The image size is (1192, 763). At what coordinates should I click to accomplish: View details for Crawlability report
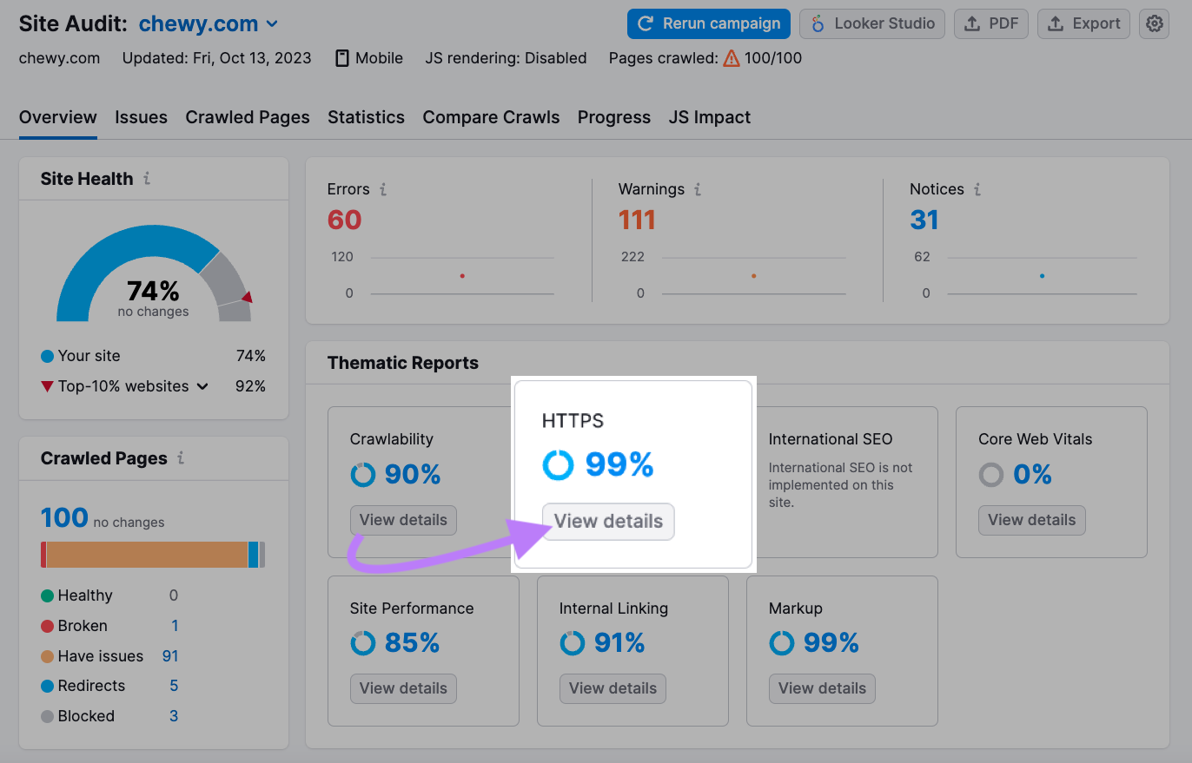click(403, 520)
